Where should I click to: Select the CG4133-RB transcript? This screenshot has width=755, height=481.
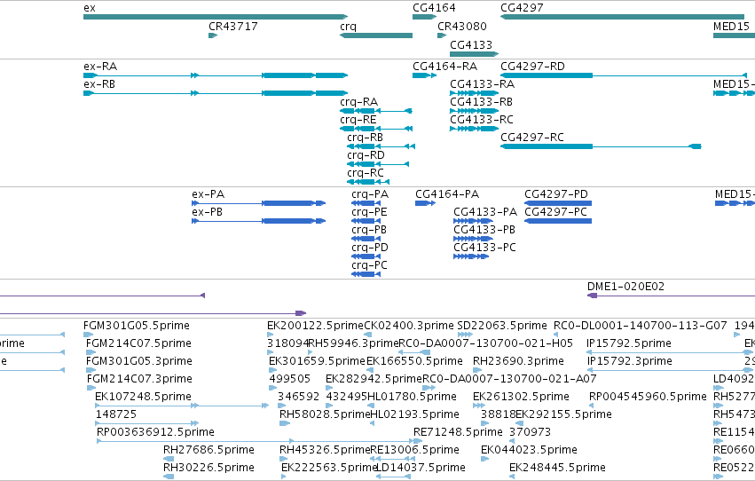tap(474, 111)
